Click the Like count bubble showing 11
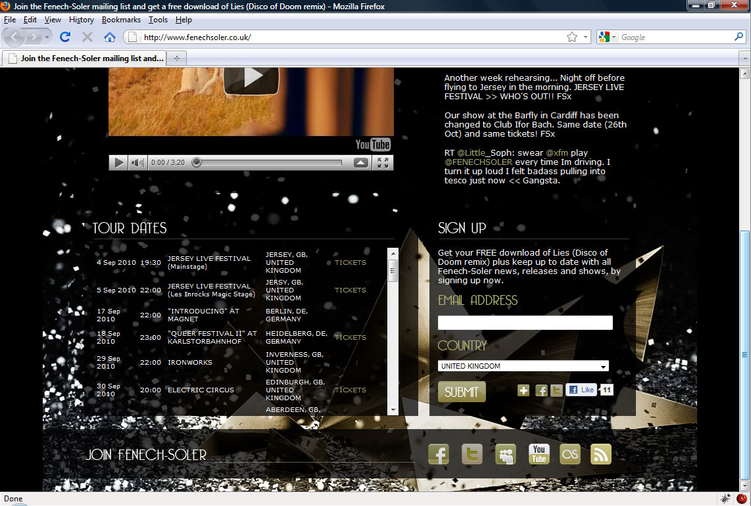 click(x=606, y=390)
